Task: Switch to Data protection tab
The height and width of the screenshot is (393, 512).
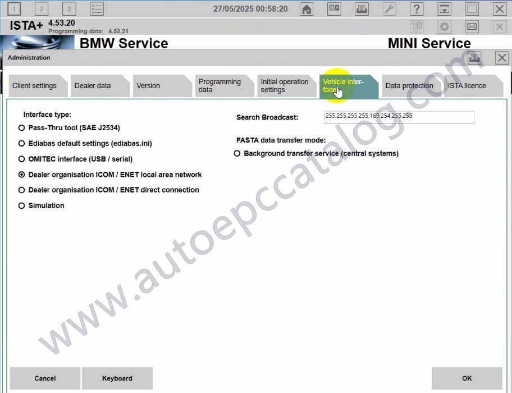Action: (x=411, y=86)
